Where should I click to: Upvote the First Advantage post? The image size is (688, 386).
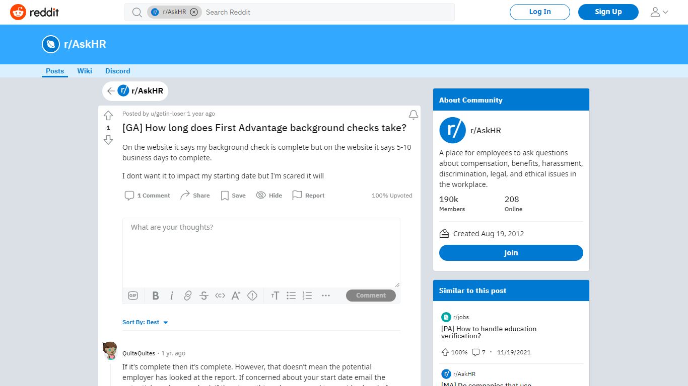(108, 116)
